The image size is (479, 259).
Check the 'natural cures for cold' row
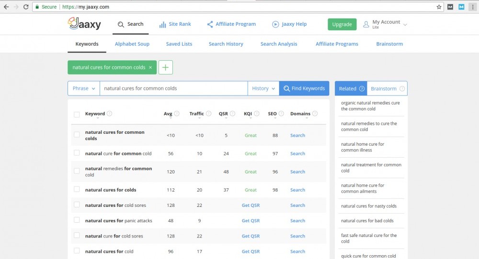point(77,250)
